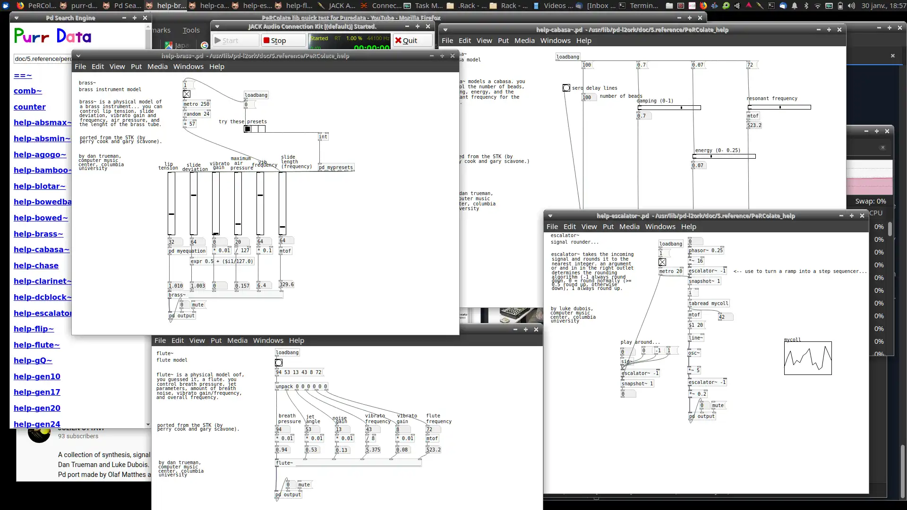Open window menu arrow of Pd Search Engine
This screenshot has width=907, height=510.
(x=17, y=18)
